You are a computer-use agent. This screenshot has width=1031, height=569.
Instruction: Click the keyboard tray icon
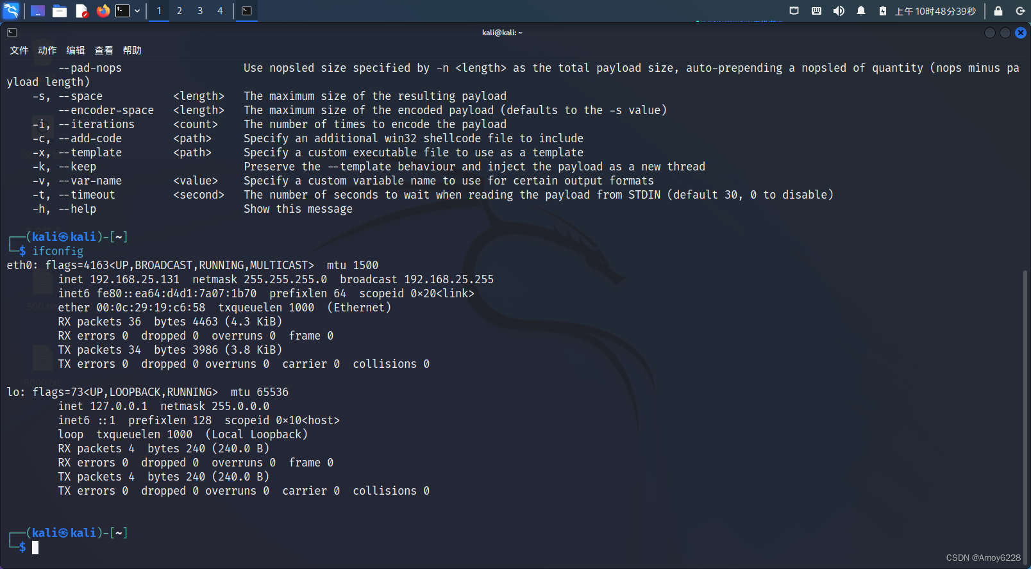[816, 11]
